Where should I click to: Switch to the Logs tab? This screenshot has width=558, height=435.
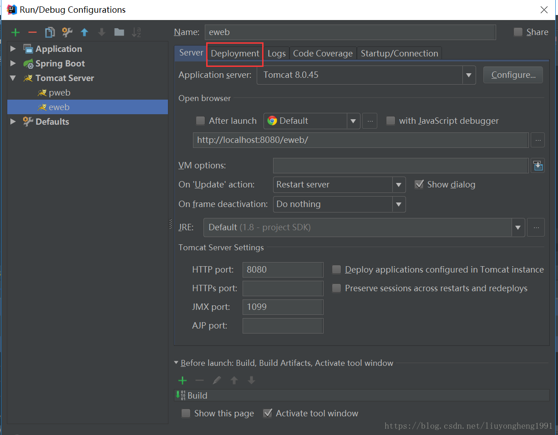276,53
